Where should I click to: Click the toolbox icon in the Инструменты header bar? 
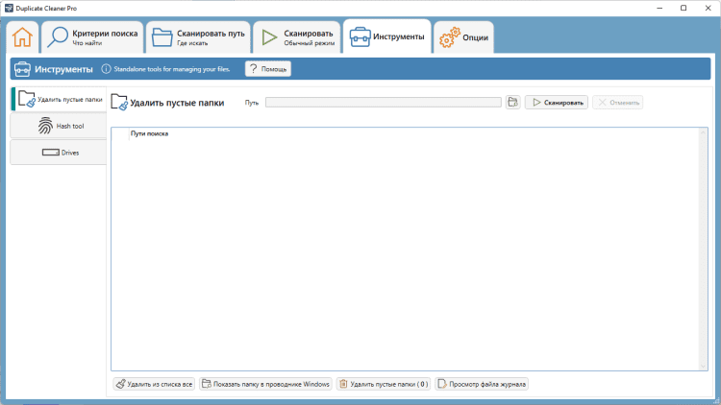22,69
